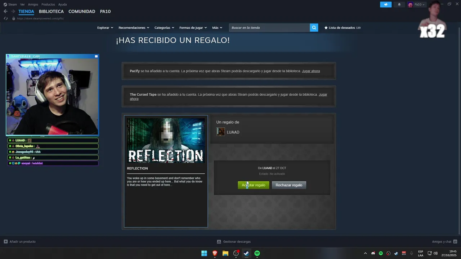Screen dimensions: 461x259
Task: Expand the Recomendaciones dropdown
Action: [x=134, y=28]
